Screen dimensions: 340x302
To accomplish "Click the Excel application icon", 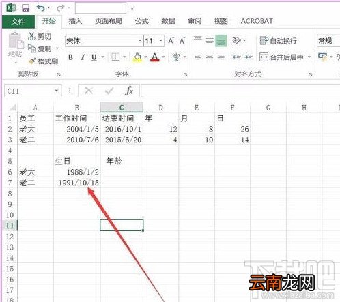I will (11, 8).
